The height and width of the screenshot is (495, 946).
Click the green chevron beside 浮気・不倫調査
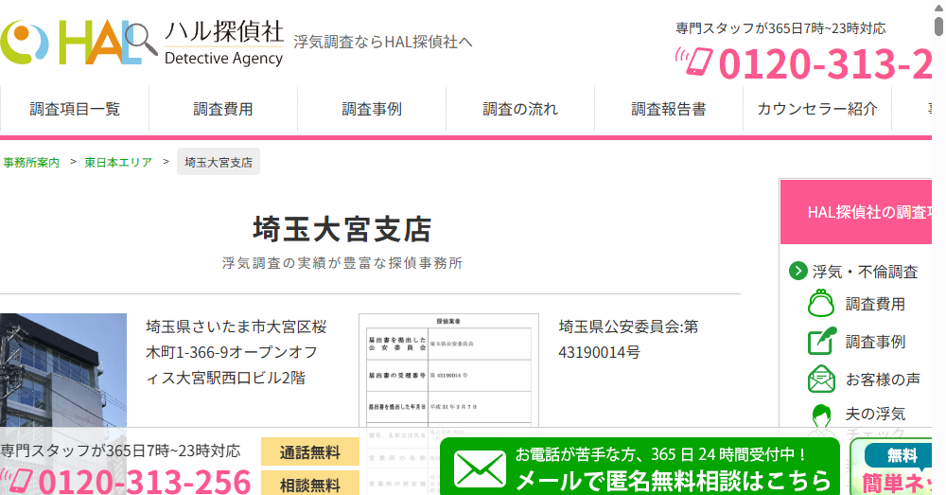(x=798, y=272)
